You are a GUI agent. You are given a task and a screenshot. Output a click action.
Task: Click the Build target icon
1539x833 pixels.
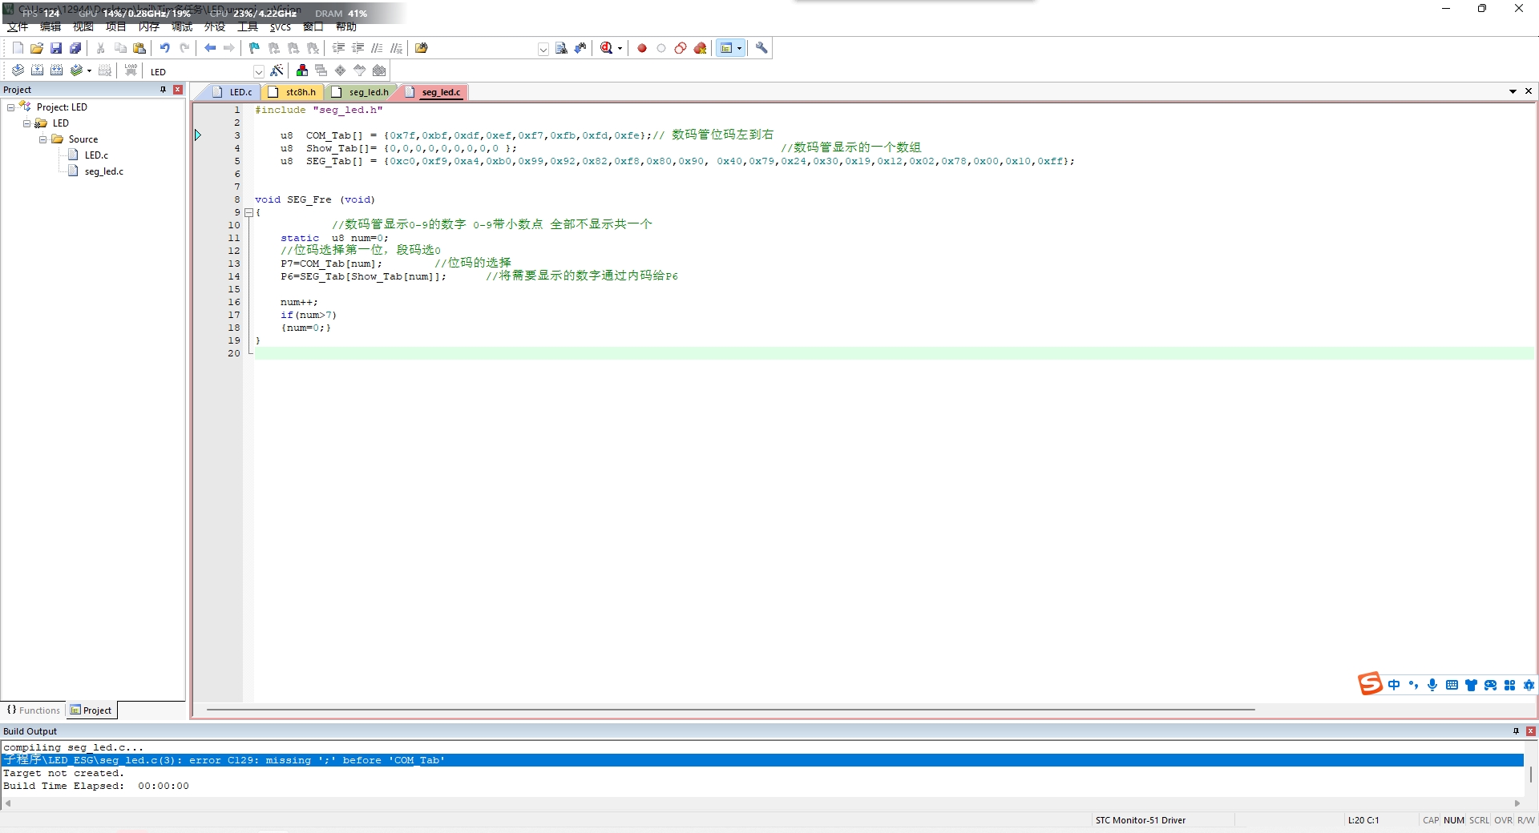pos(37,70)
